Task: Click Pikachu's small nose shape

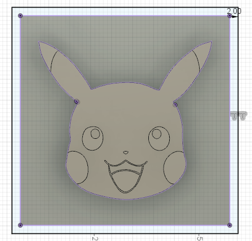Action: tap(125, 153)
